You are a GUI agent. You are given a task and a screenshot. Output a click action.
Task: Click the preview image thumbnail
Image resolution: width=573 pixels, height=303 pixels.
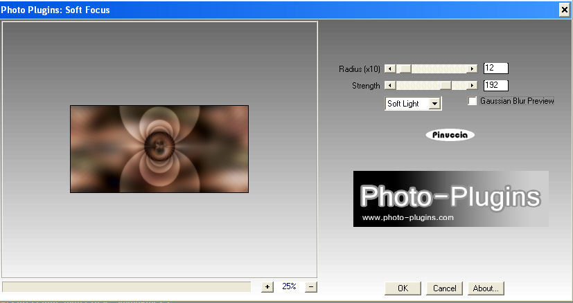coord(159,149)
